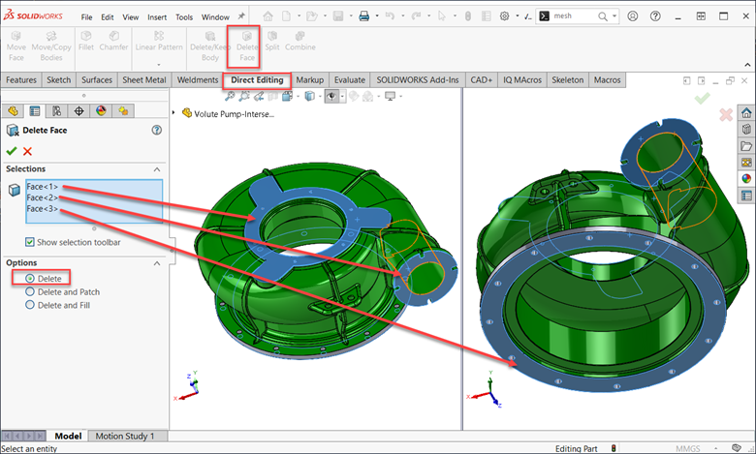756x454 pixels.
Task: Open SOLIDWORKS Resources home in task pane
Action: (x=746, y=113)
